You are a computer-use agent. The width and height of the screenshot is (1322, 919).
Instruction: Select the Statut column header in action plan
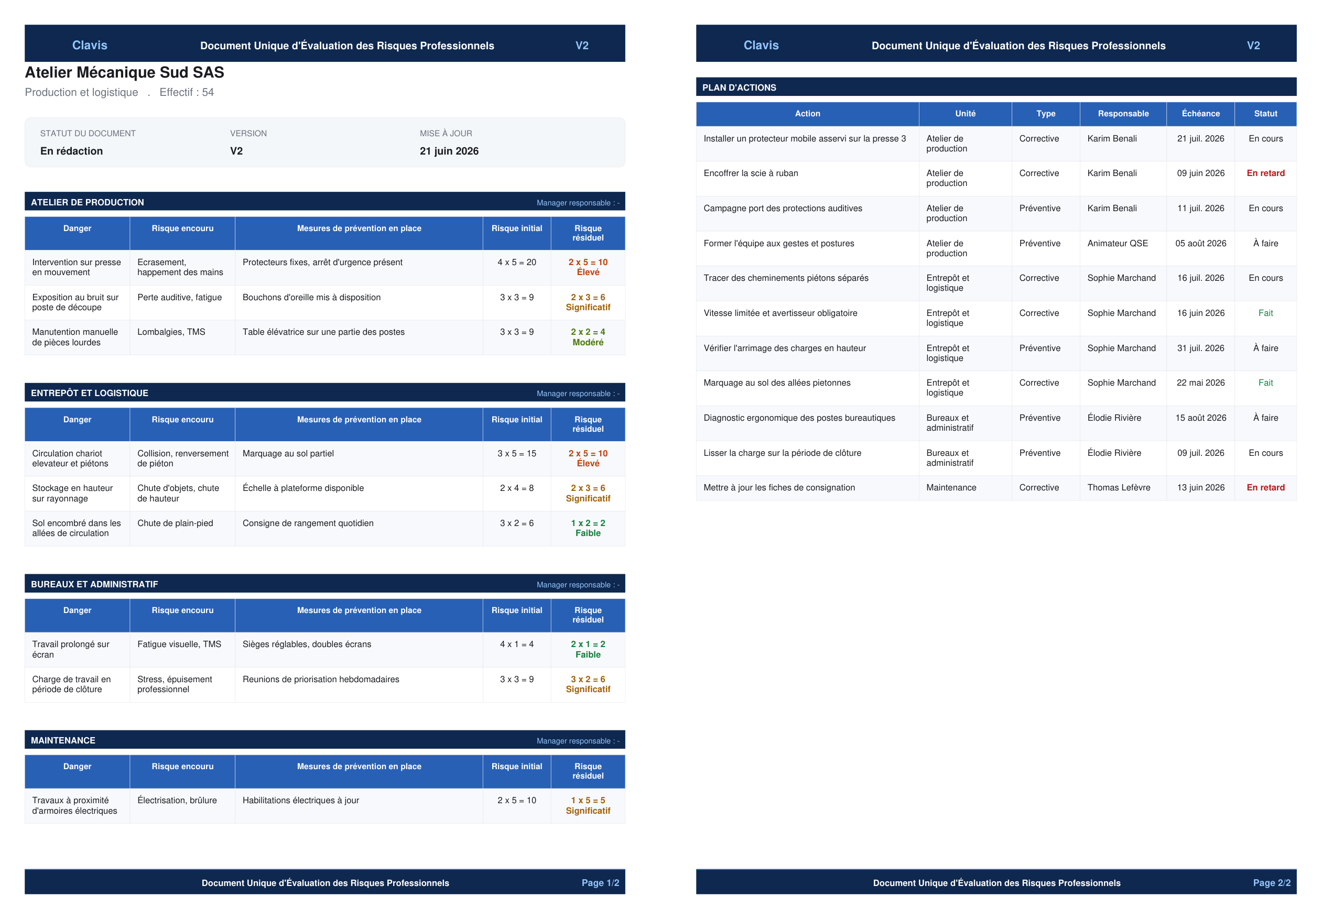click(1265, 113)
